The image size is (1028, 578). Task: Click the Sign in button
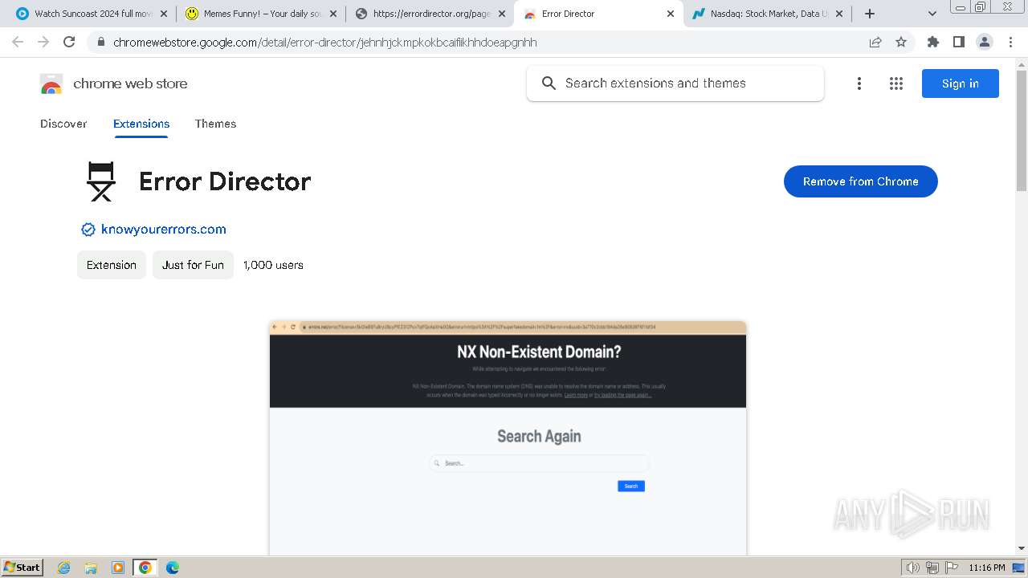point(961,83)
